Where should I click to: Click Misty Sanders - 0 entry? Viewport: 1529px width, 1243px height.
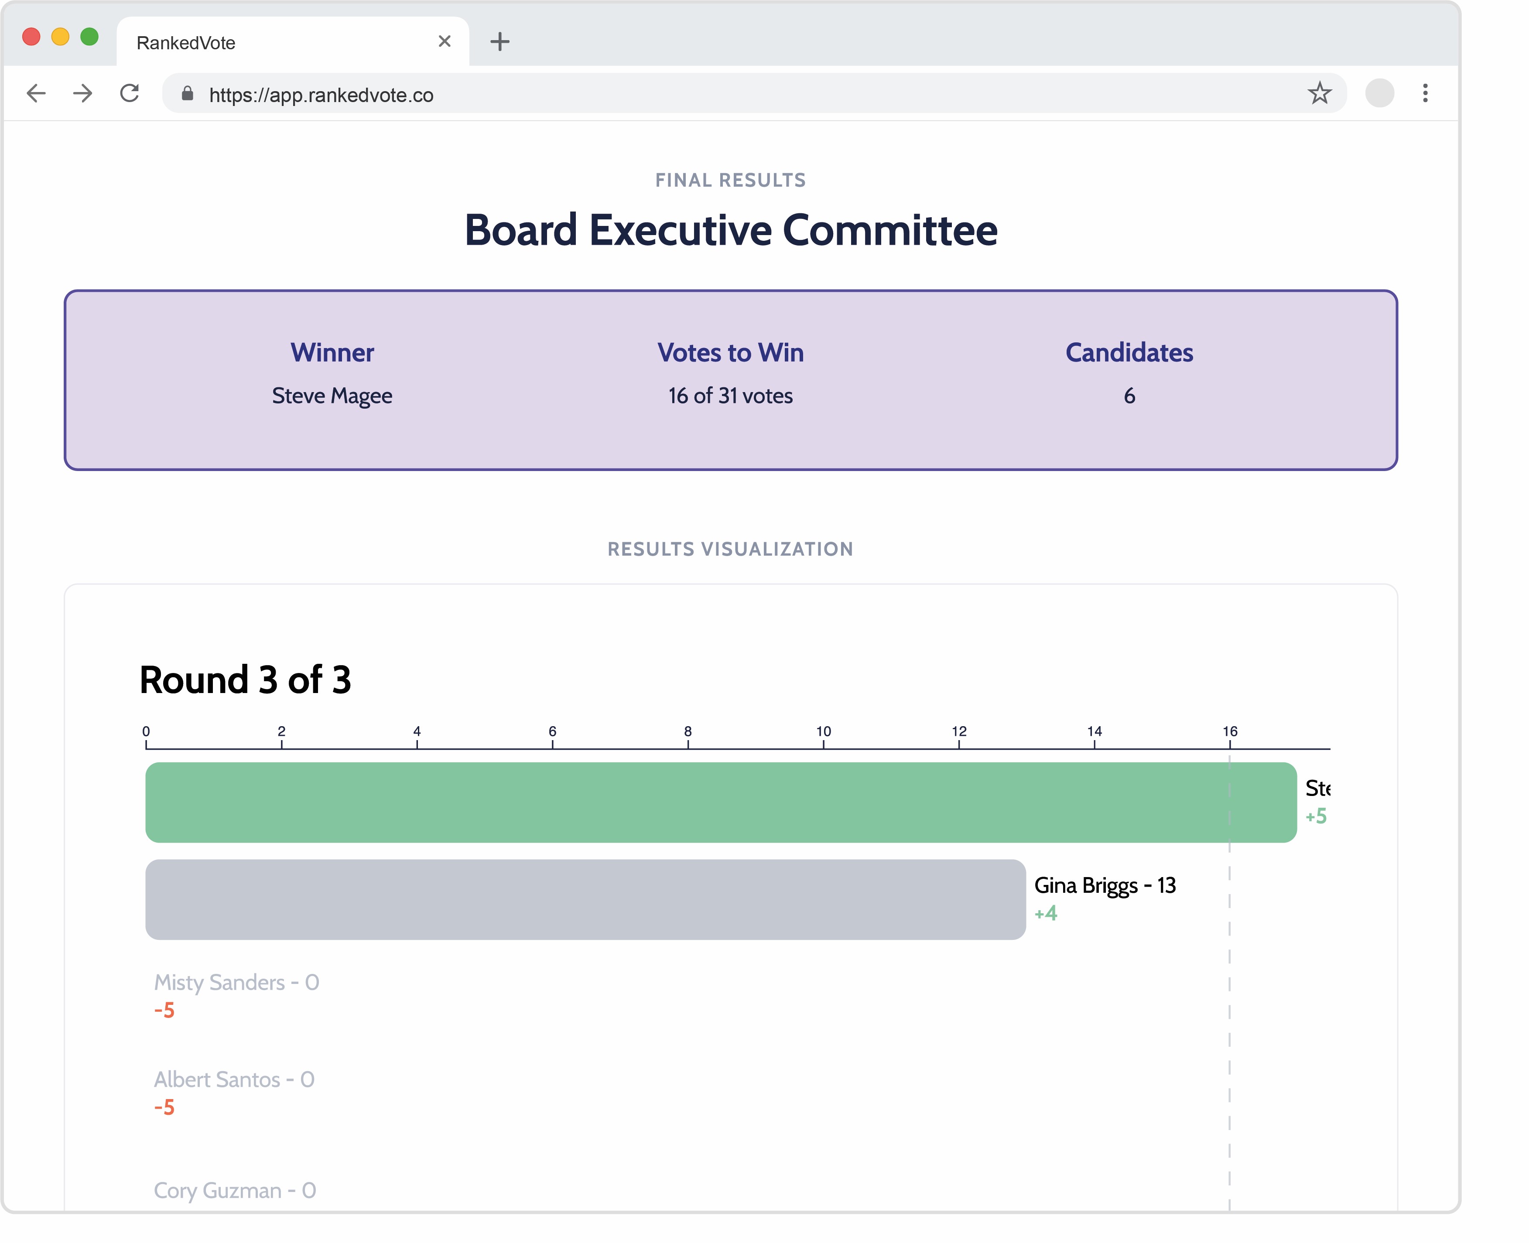(x=236, y=982)
